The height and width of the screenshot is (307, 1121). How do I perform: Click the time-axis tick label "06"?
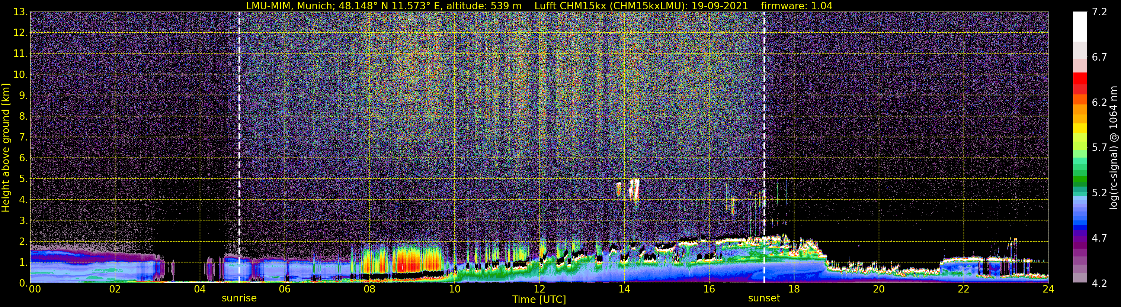pyautogui.click(x=285, y=290)
